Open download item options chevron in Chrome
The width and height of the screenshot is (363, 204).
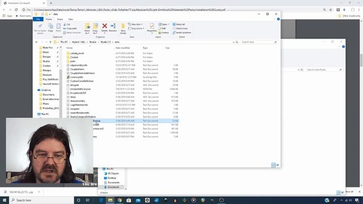39,192
